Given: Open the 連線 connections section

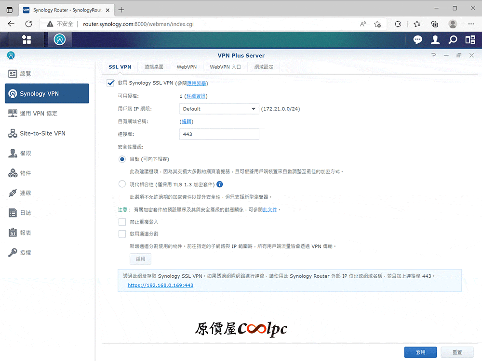Looking at the screenshot, I should [x=47, y=193].
